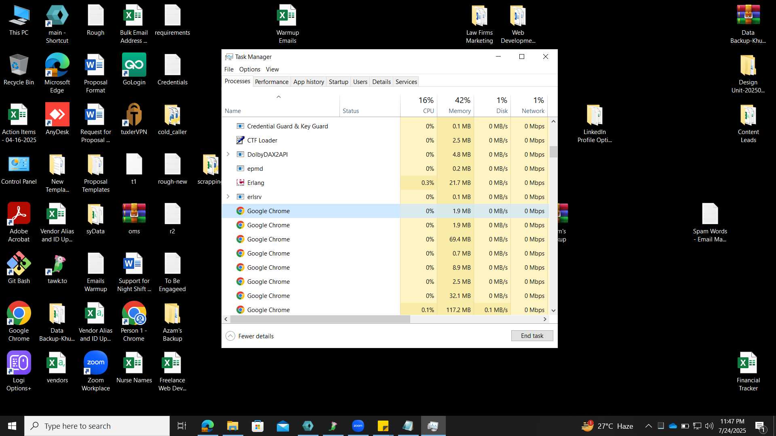Sort processes by the Network column header
Screen dimensions: 776x436
(529, 105)
